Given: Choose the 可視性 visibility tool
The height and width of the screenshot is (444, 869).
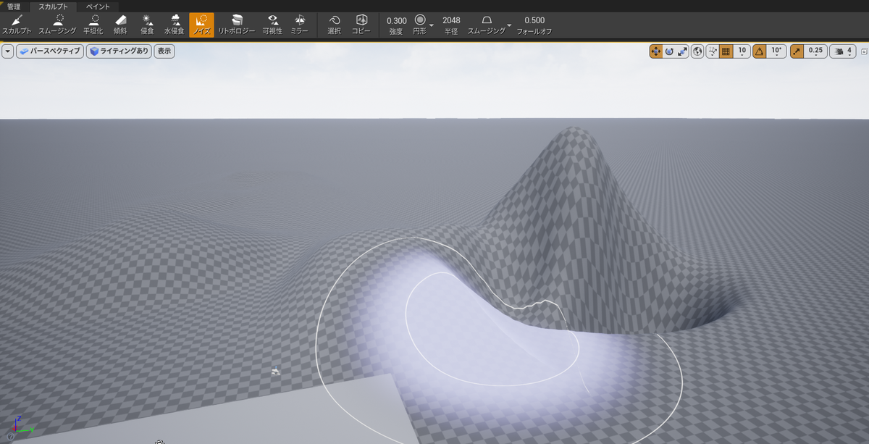Looking at the screenshot, I should click(272, 25).
